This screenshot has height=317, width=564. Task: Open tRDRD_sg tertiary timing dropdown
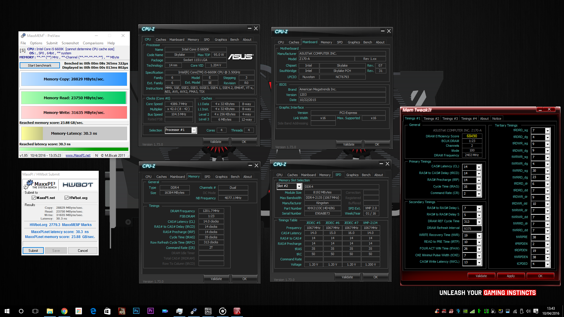[x=548, y=131]
